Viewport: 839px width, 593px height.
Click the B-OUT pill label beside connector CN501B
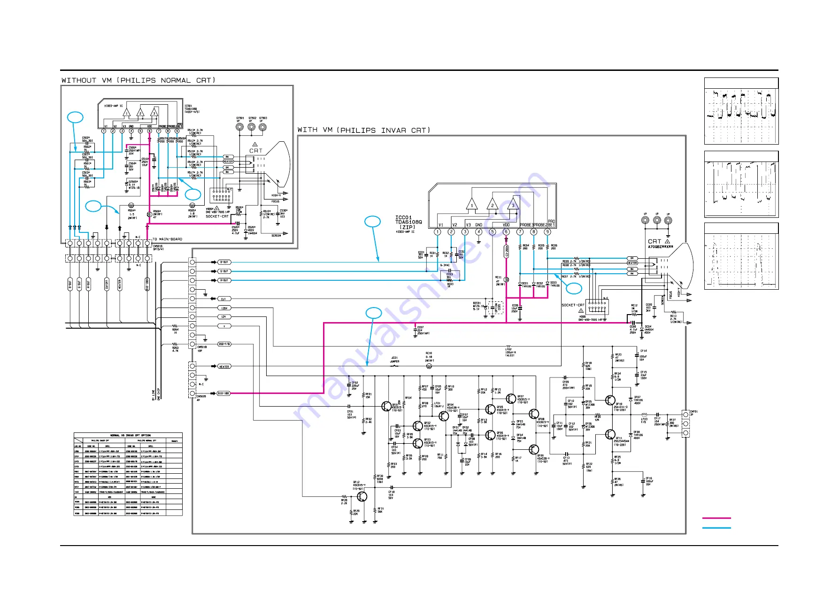224,262
